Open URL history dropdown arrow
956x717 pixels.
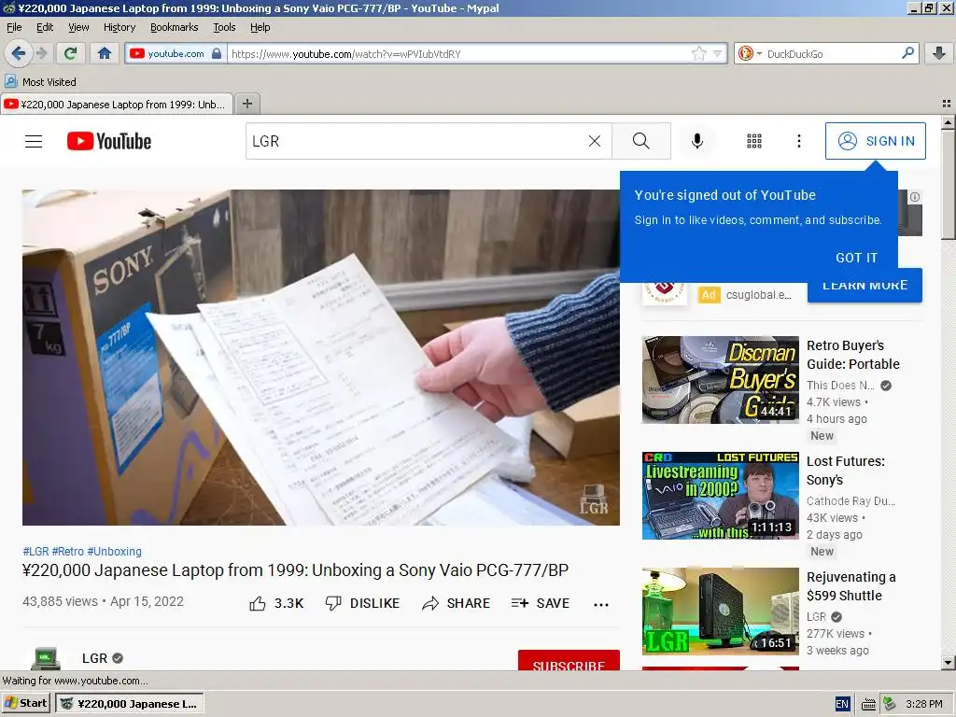(718, 53)
